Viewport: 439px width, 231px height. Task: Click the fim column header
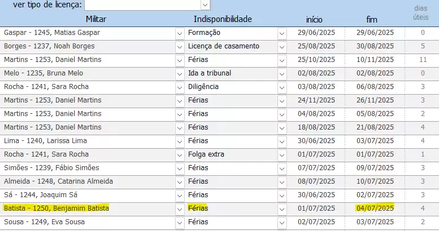click(372, 20)
